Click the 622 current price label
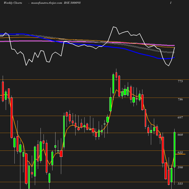Screen dimensions: 189x189 pyautogui.click(x=180, y=152)
